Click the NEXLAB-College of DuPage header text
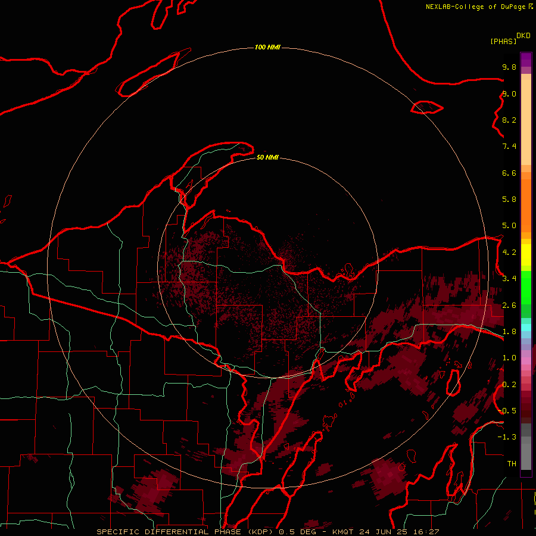The width and height of the screenshot is (536, 536). coord(476,7)
